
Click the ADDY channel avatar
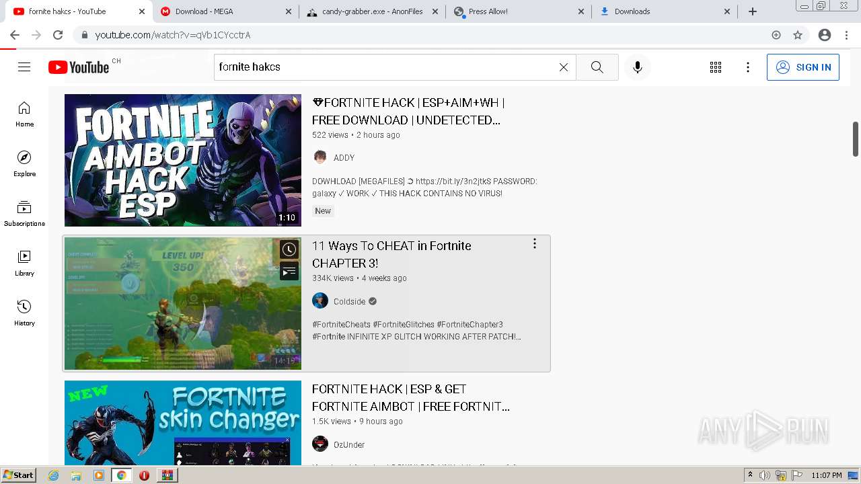[x=320, y=157]
